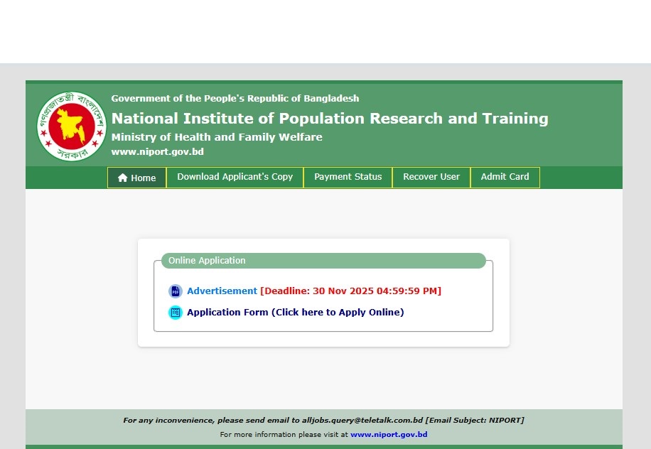Click the www.niport.gov.bd text in the header

[x=157, y=152]
